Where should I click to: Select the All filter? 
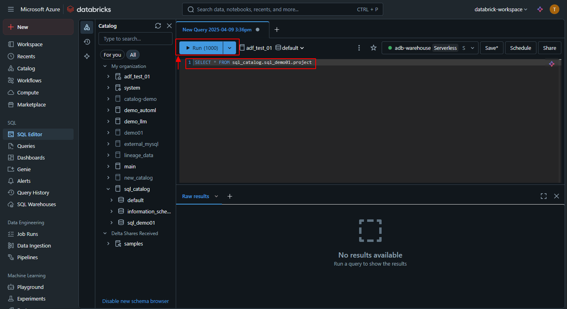(133, 55)
